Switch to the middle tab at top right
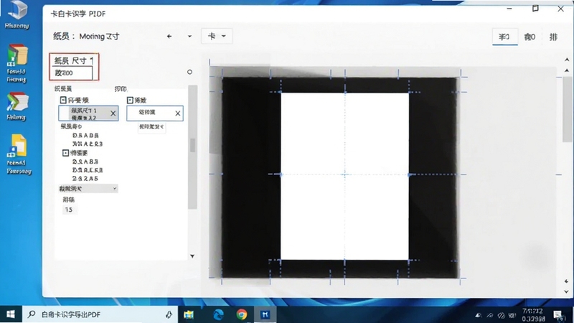This screenshot has height=323, width=574. pos(530,37)
